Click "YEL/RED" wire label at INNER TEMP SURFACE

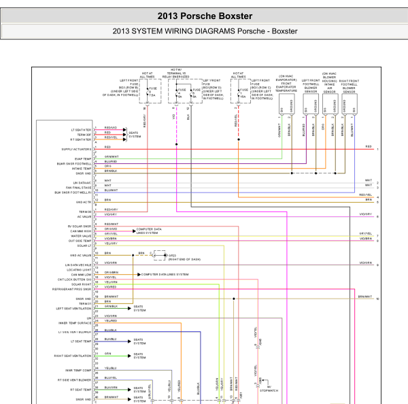[x=111, y=321]
